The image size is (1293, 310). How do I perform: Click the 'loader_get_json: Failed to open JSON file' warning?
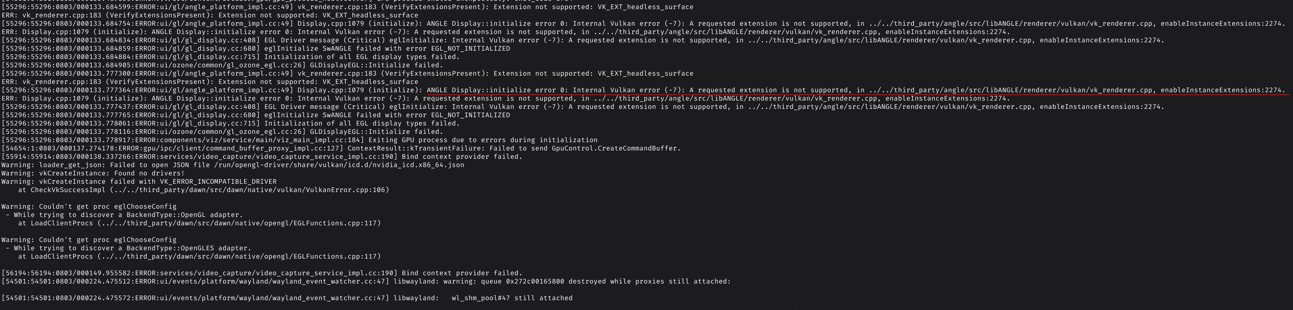point(233,165)
